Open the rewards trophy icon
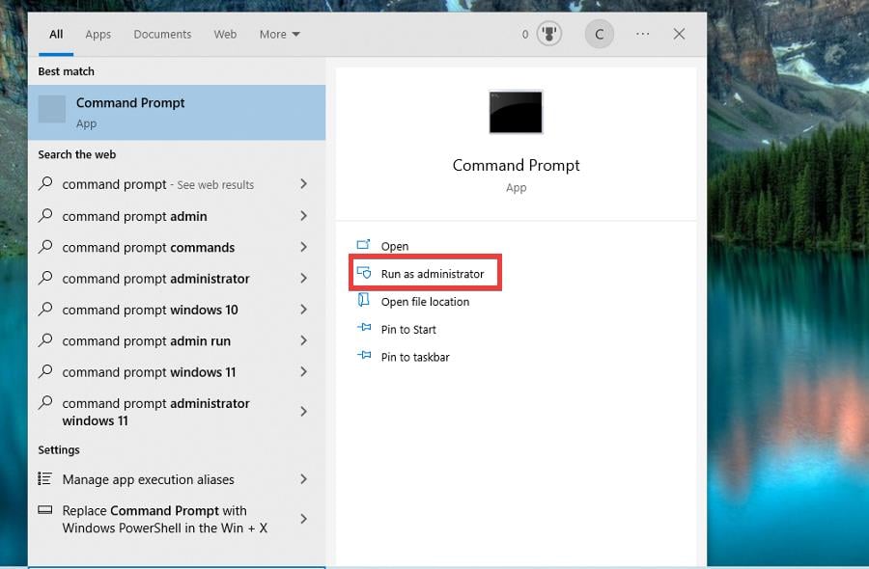869x569 pixels. (x=548, y=35)
